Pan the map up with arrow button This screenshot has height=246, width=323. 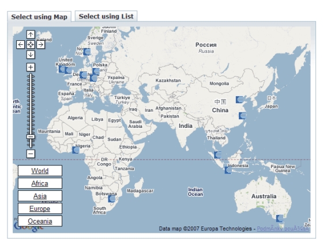[x=31, y=35]
